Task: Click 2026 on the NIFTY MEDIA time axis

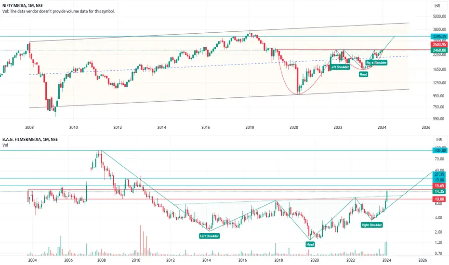Action: [426, 128]
